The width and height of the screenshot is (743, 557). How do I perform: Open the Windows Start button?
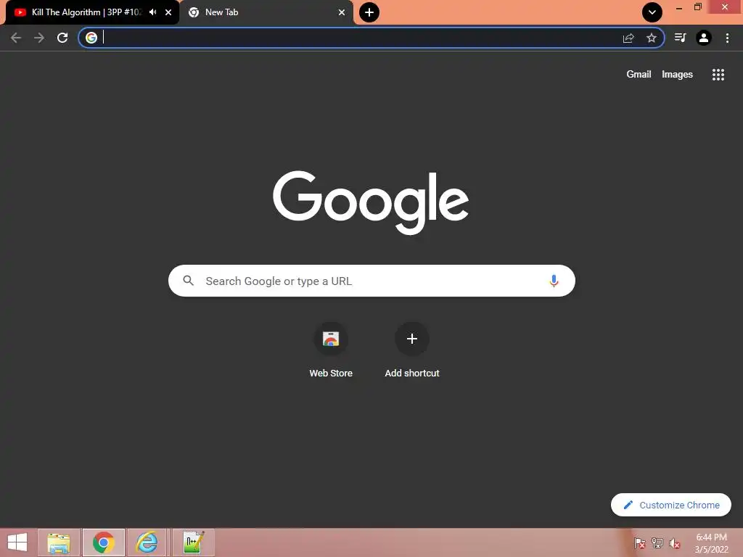(17, 542)
